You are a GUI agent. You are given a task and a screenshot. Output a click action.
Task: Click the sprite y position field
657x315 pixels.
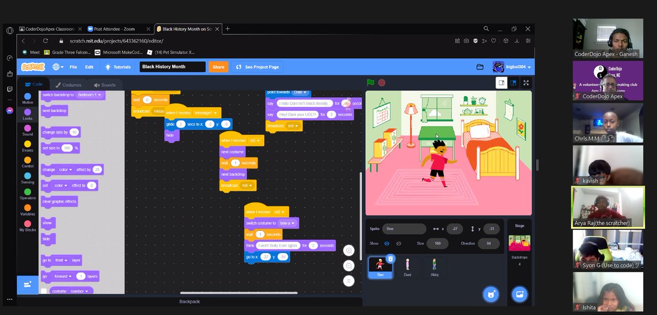(x=492, y=229)
